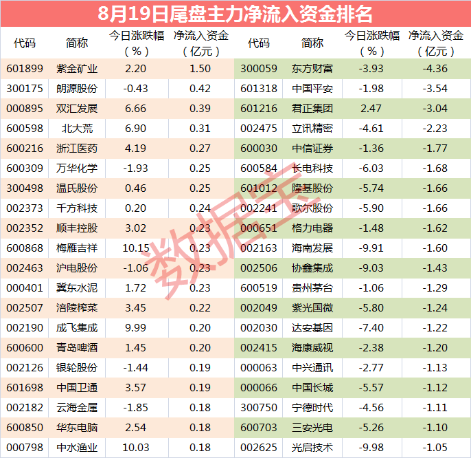
Task: Click stock name 东方财富
Action: (312, 69)
